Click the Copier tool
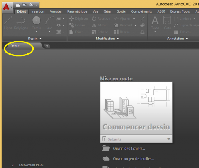This screenshot has height=168, width=199. tap(77, 25)
